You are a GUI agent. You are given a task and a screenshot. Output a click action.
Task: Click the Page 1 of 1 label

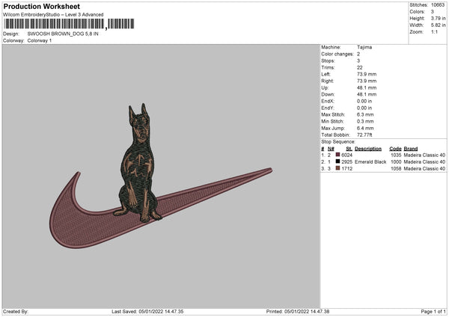[x=433, y=311]
